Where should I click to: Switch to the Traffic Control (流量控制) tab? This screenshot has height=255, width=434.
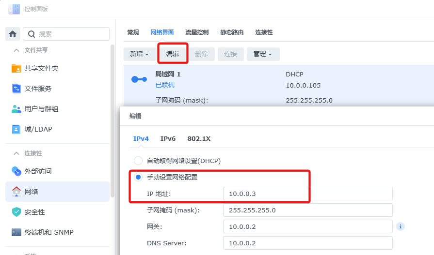tap(197, 32)
